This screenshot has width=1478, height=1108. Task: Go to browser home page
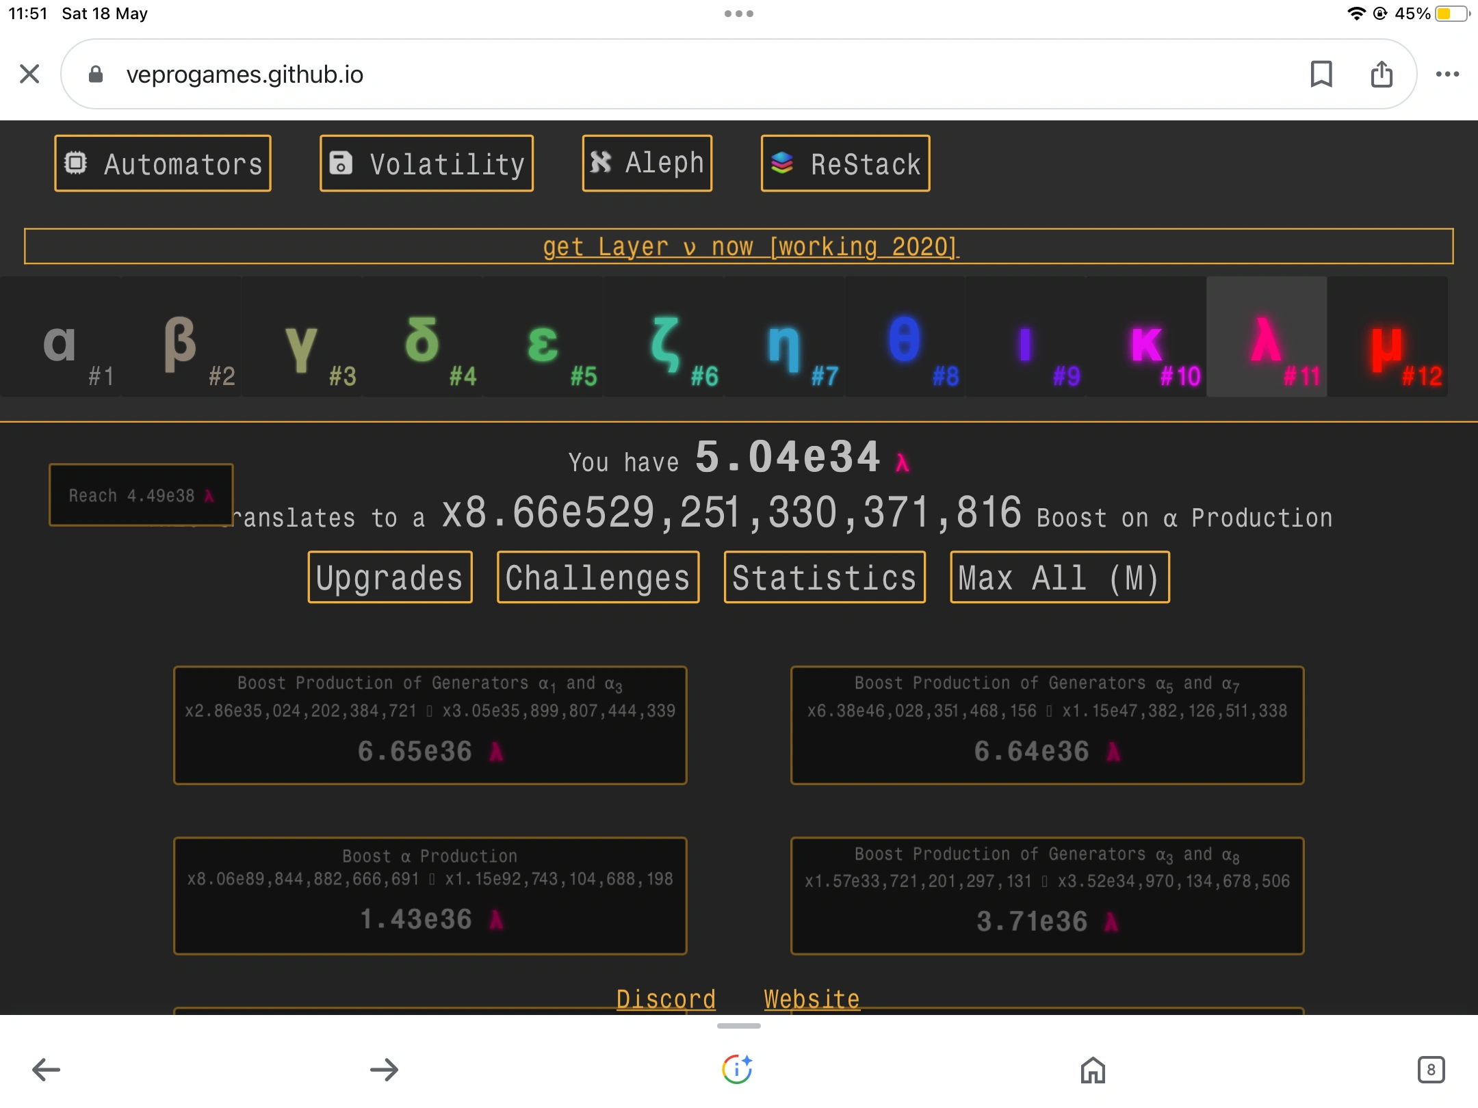[1093, 1070]
